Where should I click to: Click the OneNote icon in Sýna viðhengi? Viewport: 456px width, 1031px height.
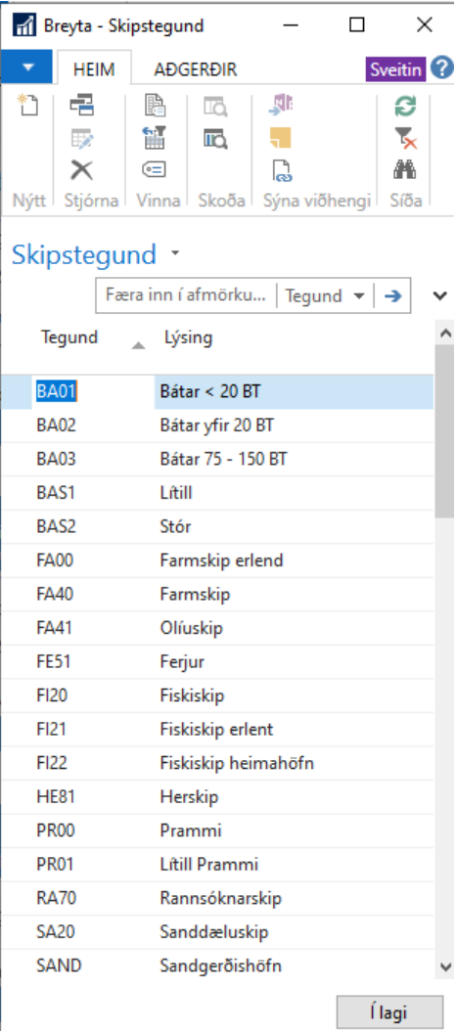(x=281, y=106)
